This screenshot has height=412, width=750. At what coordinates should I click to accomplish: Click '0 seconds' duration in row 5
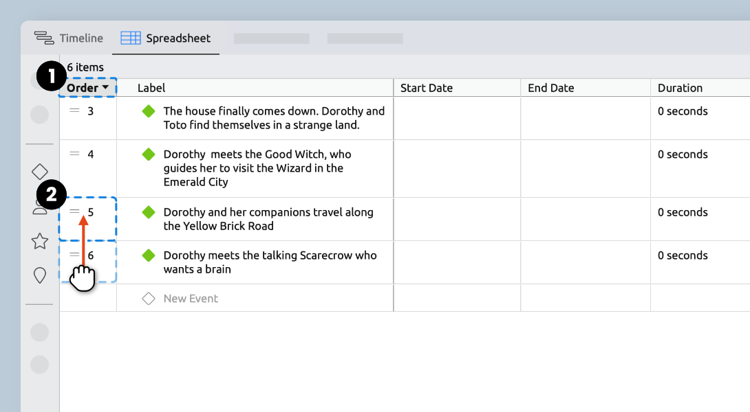coord(683,212)
